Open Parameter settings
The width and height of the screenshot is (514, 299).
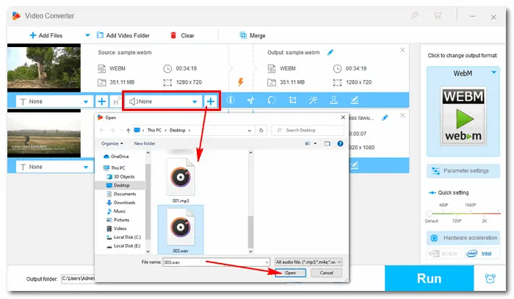463,171
